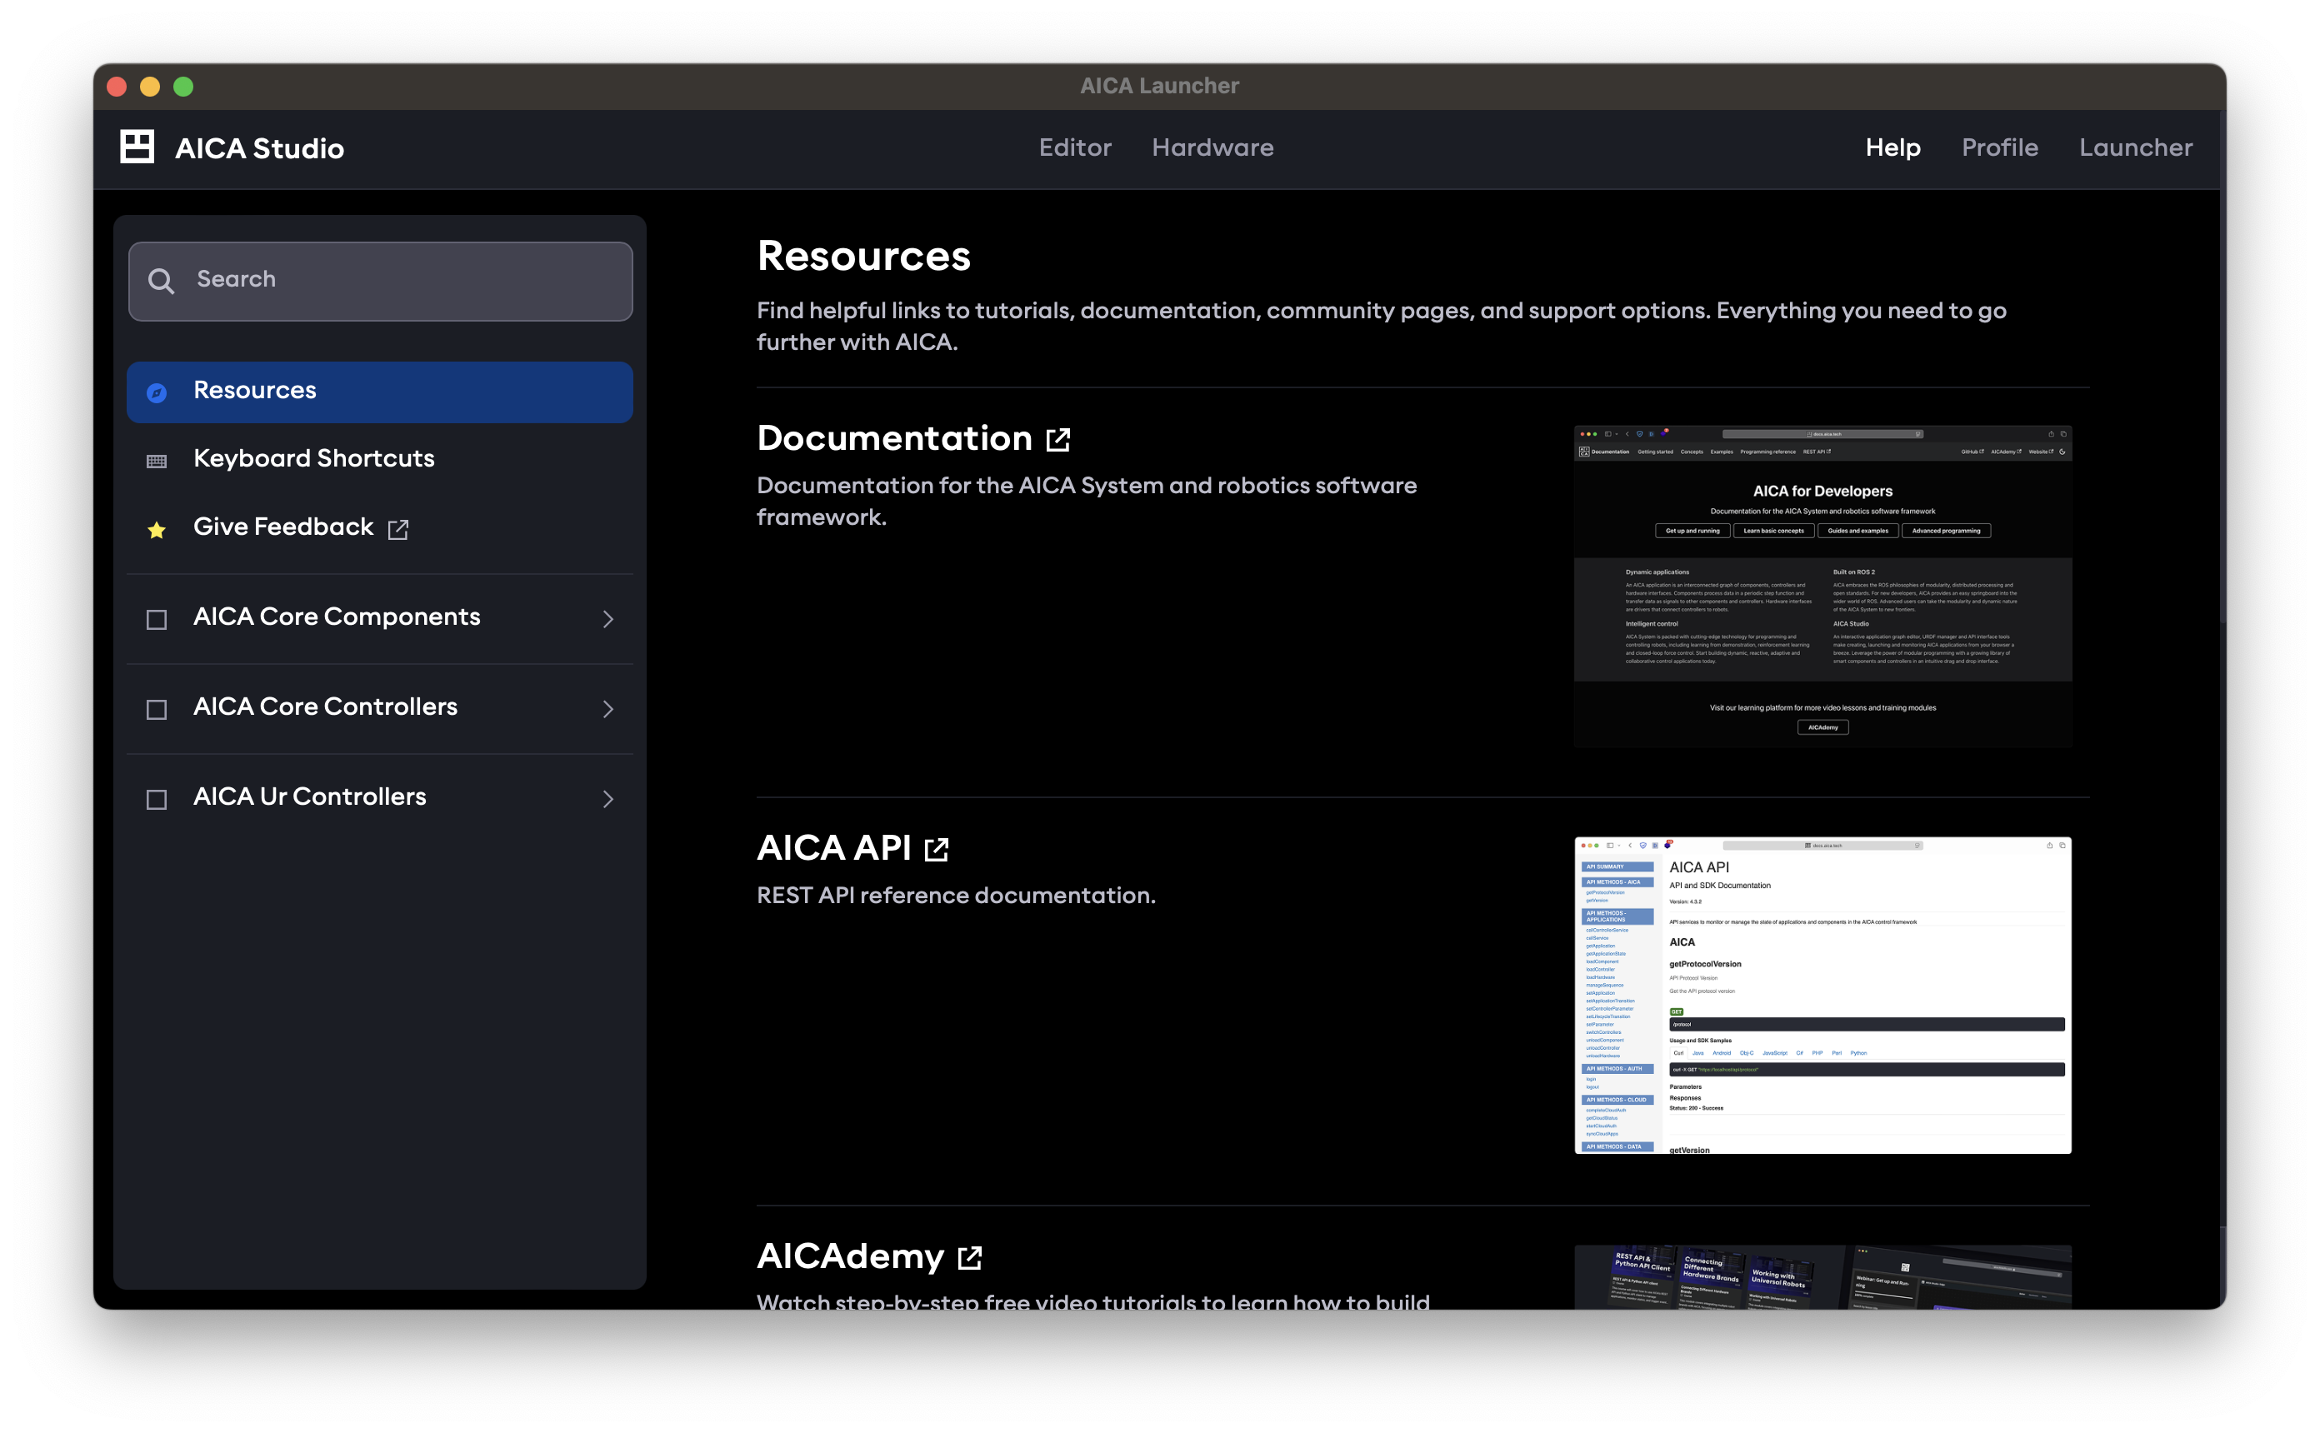Check the AICA Ur Controllers checkbox
The height and width of the screenshot is (1433, 2320).
[x=156, y=799]
